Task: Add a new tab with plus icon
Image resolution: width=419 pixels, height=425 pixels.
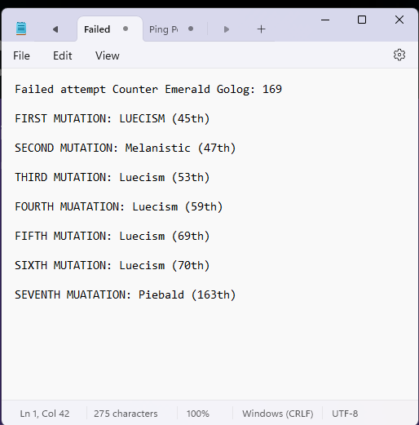Action: click(x=261, y=29)
